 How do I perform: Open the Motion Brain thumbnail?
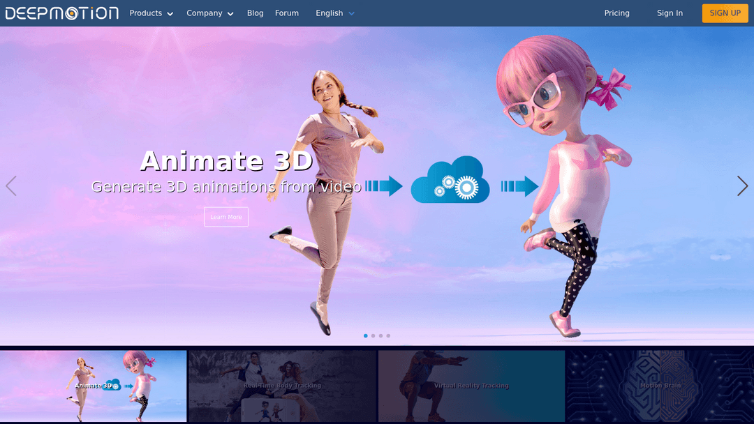pos(660,386)
